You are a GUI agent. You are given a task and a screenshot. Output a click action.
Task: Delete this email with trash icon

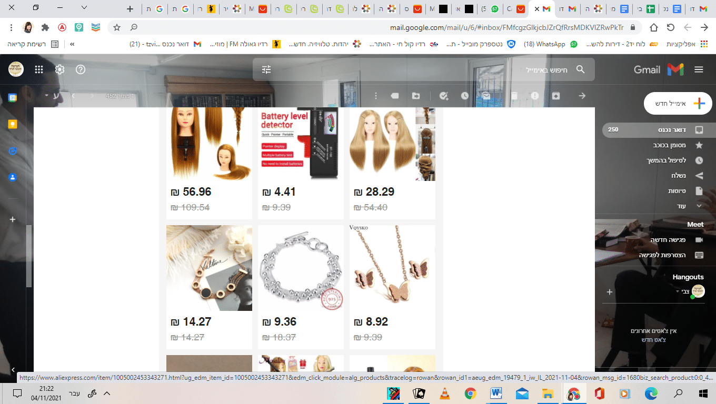pyautogui.click(x=514, y=96)
